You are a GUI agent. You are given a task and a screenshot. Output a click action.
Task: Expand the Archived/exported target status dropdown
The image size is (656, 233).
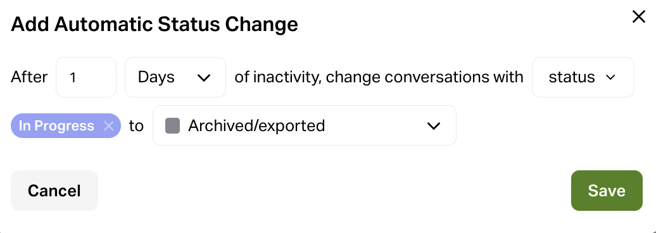(x=305, y=125)
